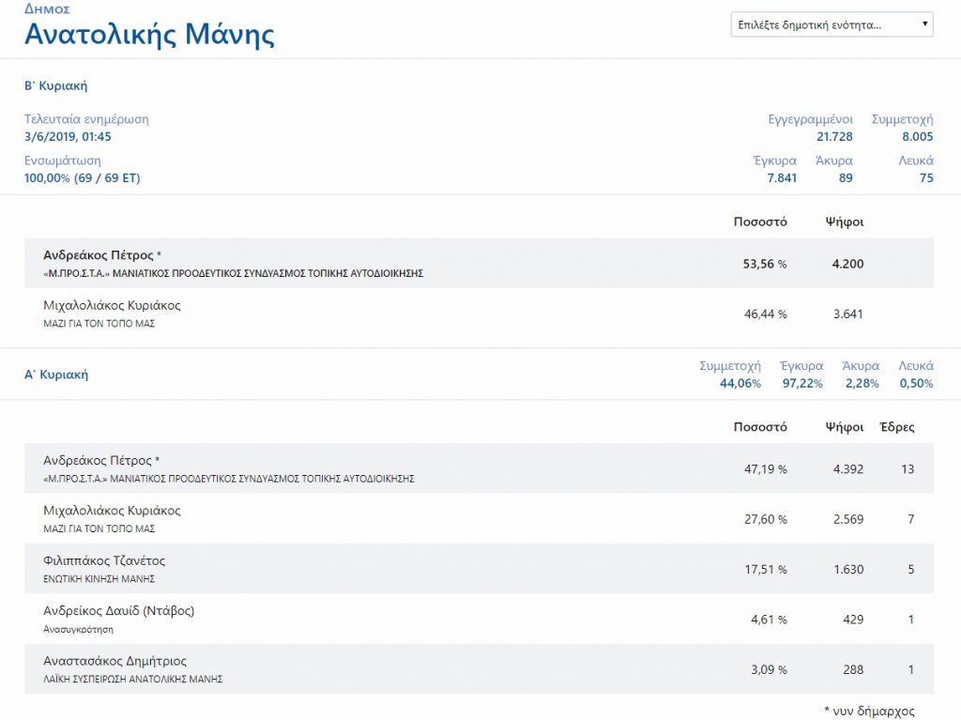Select the Β' Κυριακή section heading

point(55,85)
